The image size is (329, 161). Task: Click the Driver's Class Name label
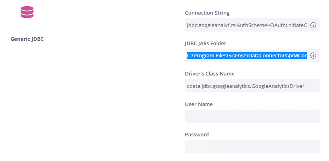click(209, 74)
